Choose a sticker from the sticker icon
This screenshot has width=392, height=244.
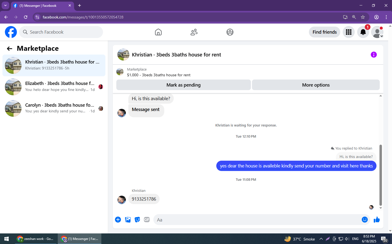pyautogui.click(x=137, y=220)
